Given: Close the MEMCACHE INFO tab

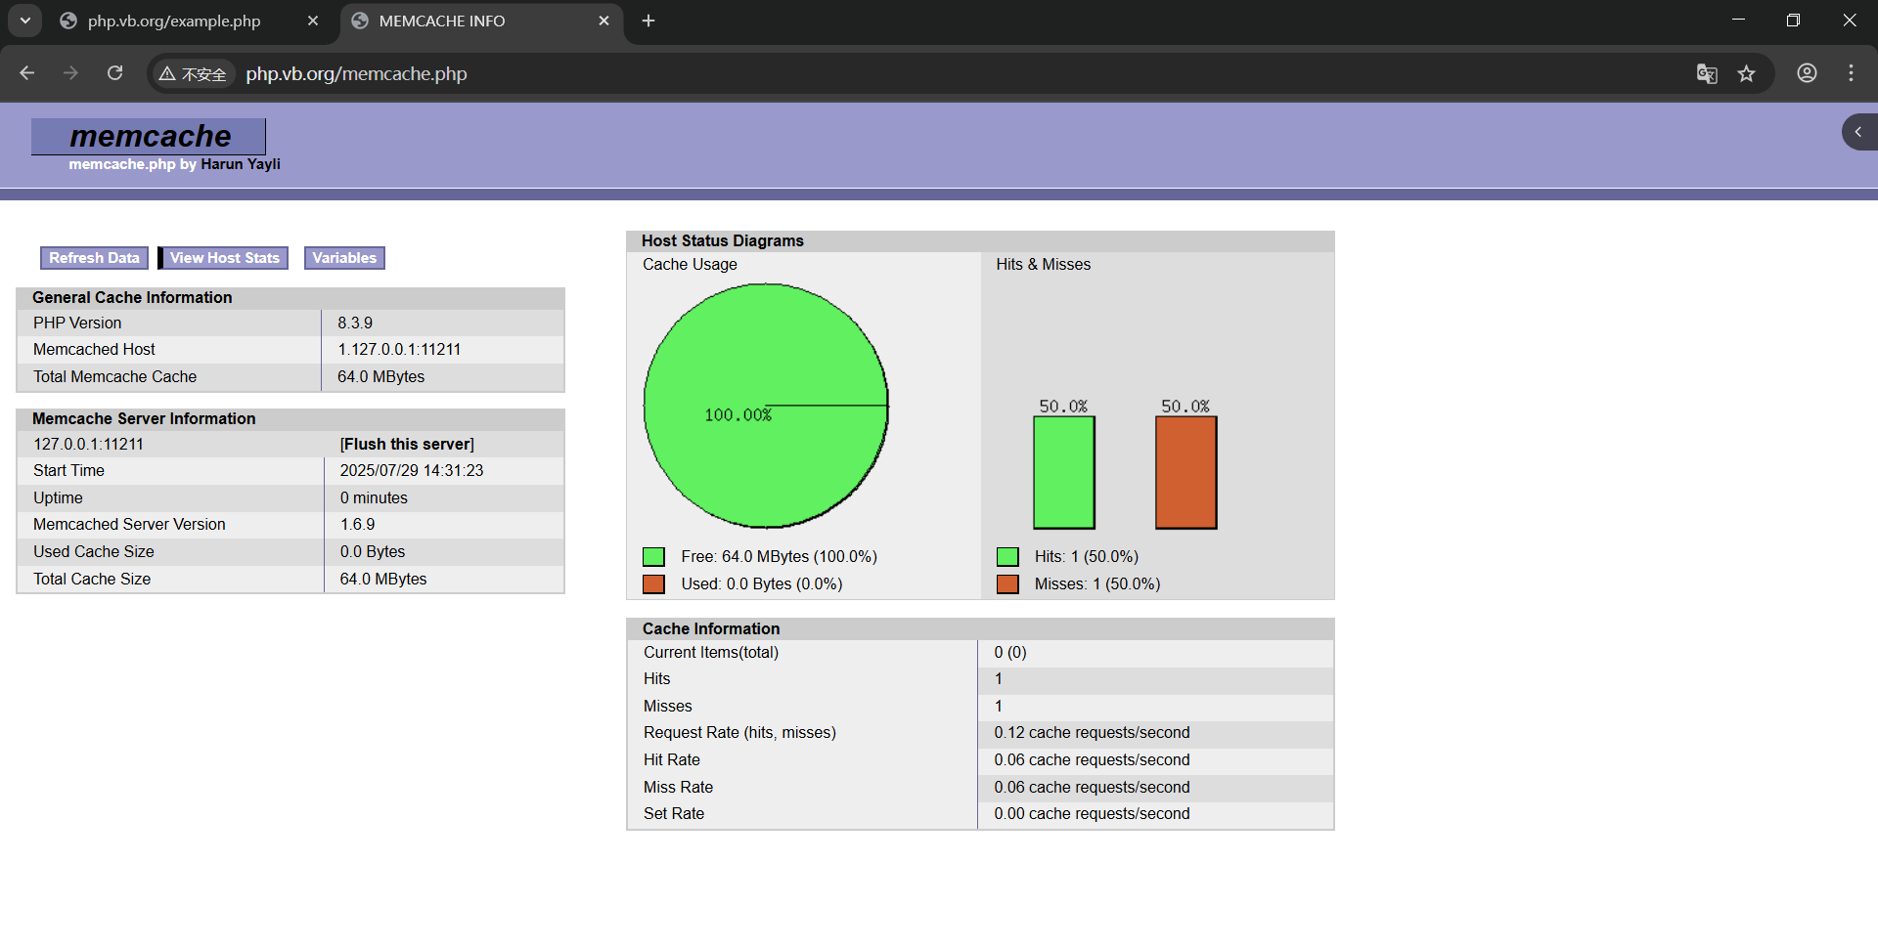Looking at the screenshot, I should pyautogui.click(x=604, y=21).
